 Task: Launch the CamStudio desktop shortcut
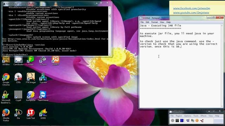[18, 61]
